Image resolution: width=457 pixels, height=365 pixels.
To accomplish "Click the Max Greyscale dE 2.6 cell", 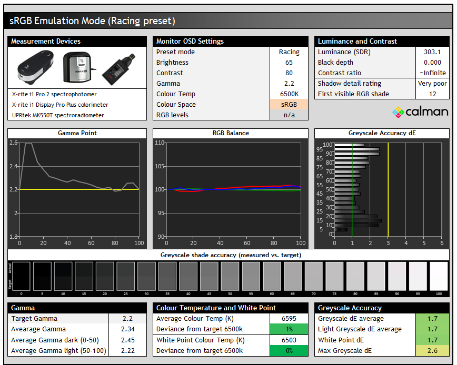I will pos(432,350).
